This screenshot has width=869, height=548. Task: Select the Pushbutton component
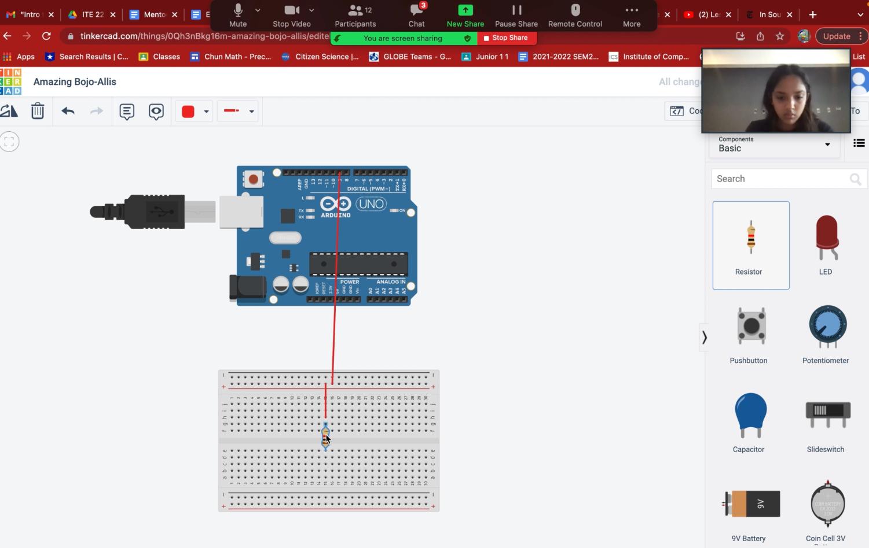pos(749,335)
